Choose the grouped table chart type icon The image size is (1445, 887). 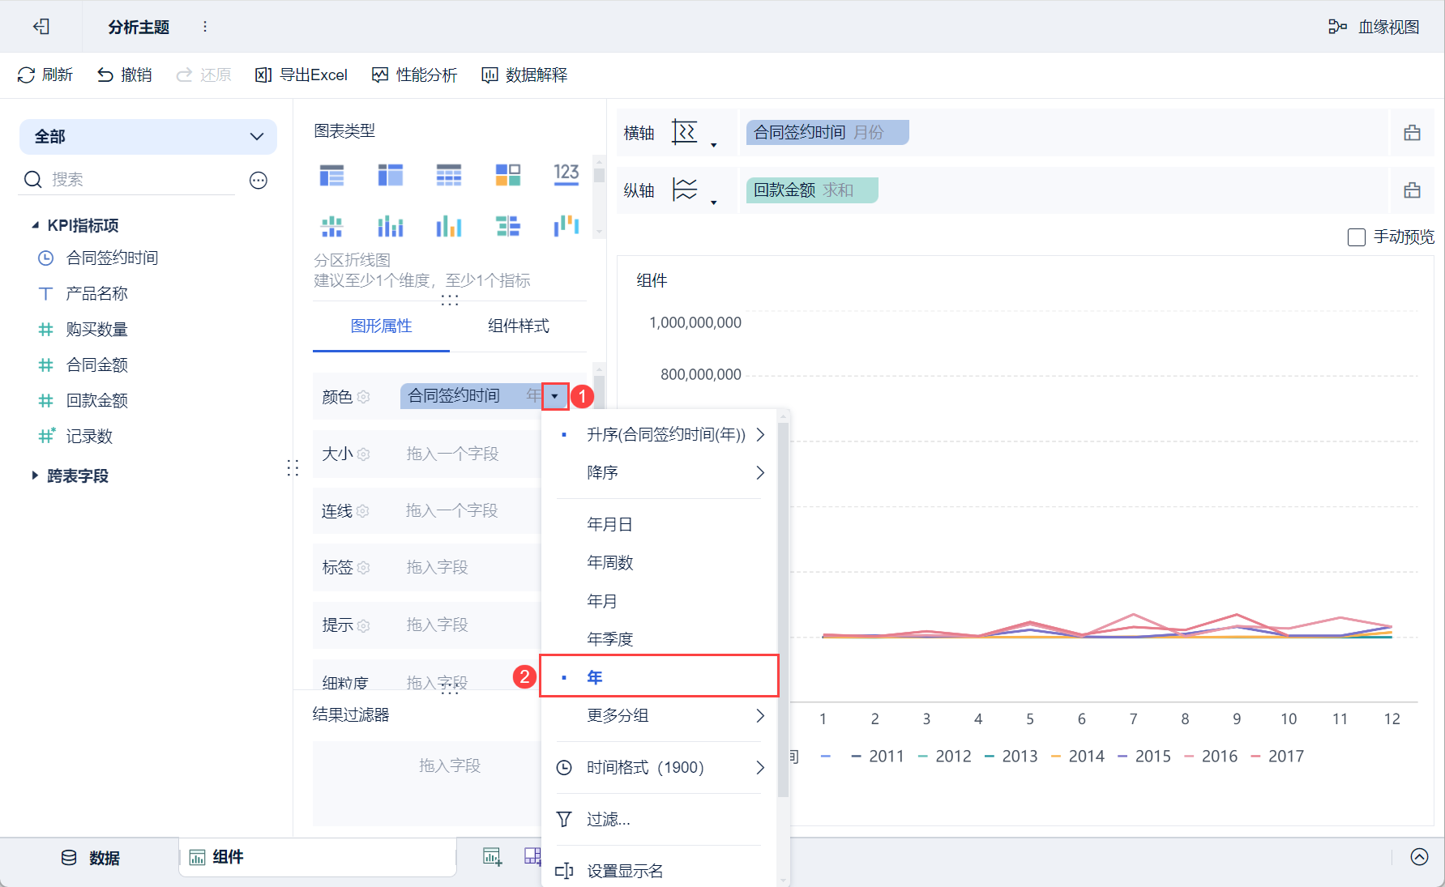331,175
